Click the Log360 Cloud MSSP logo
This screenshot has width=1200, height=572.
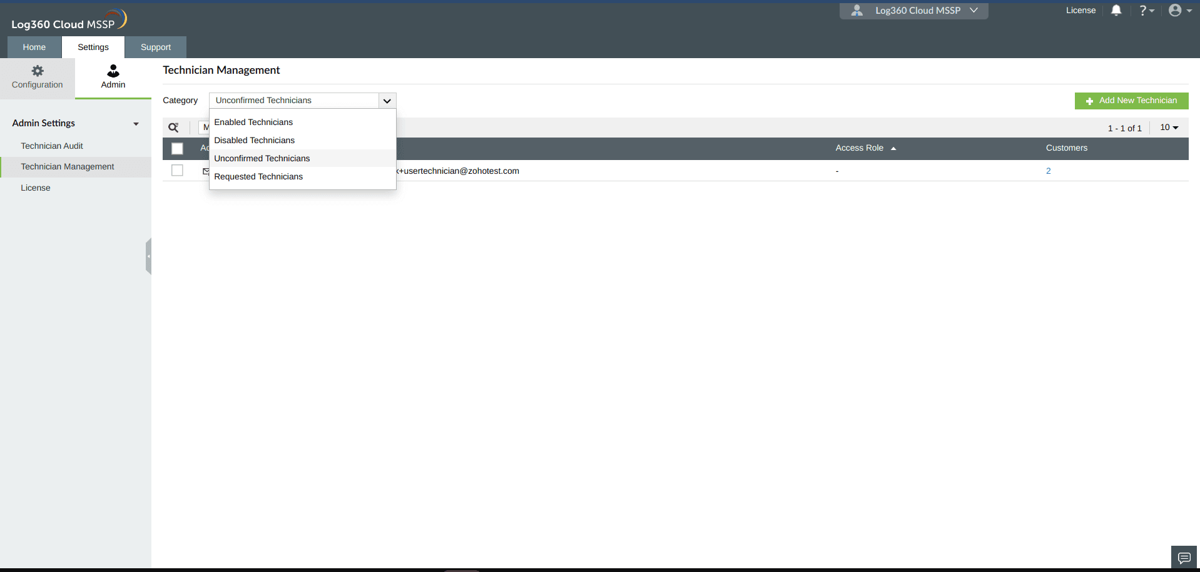69,20
